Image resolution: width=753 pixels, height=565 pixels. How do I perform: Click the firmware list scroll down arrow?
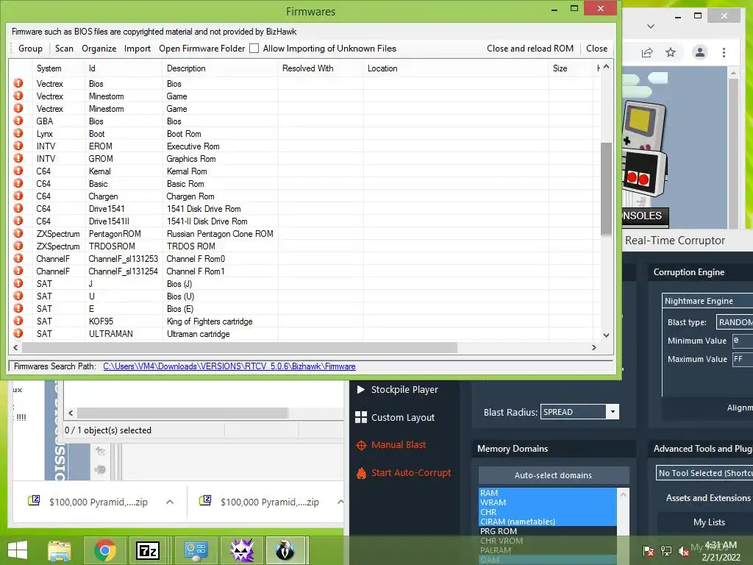tap(606, 335)
